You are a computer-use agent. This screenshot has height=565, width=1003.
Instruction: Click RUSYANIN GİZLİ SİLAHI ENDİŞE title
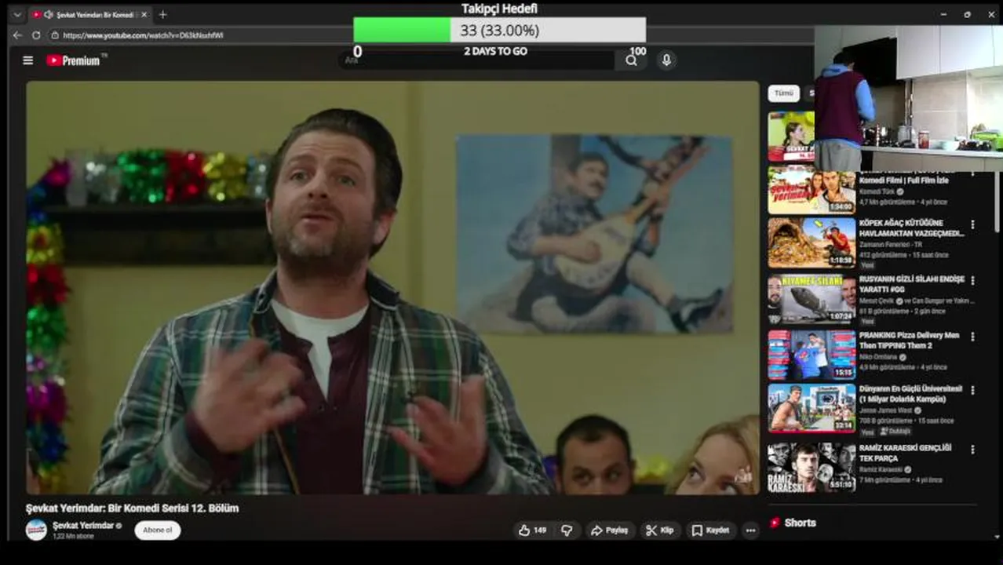(911, 284)
